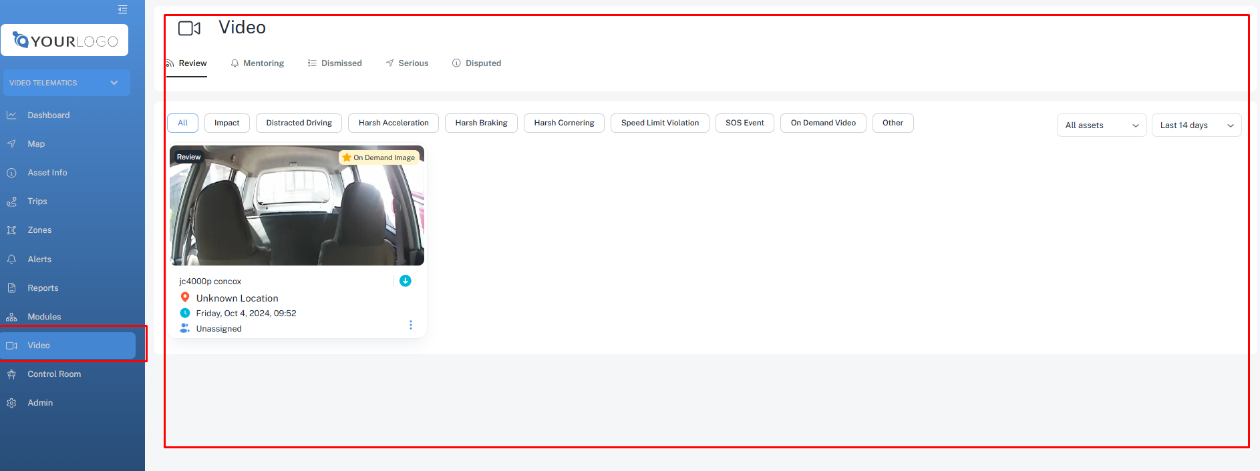Click the Trips route icon
Viewport: 1260px width, 471px height.
pyautogui.click(x=11, y=201)
